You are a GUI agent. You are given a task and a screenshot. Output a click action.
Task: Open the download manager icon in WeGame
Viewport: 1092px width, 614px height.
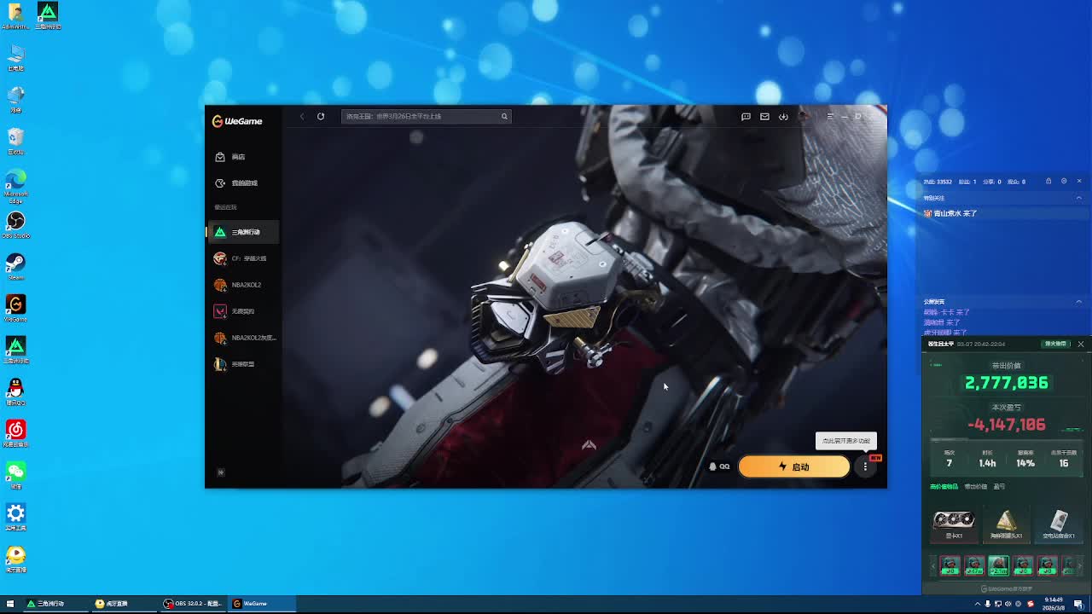(x=783, y=116)
